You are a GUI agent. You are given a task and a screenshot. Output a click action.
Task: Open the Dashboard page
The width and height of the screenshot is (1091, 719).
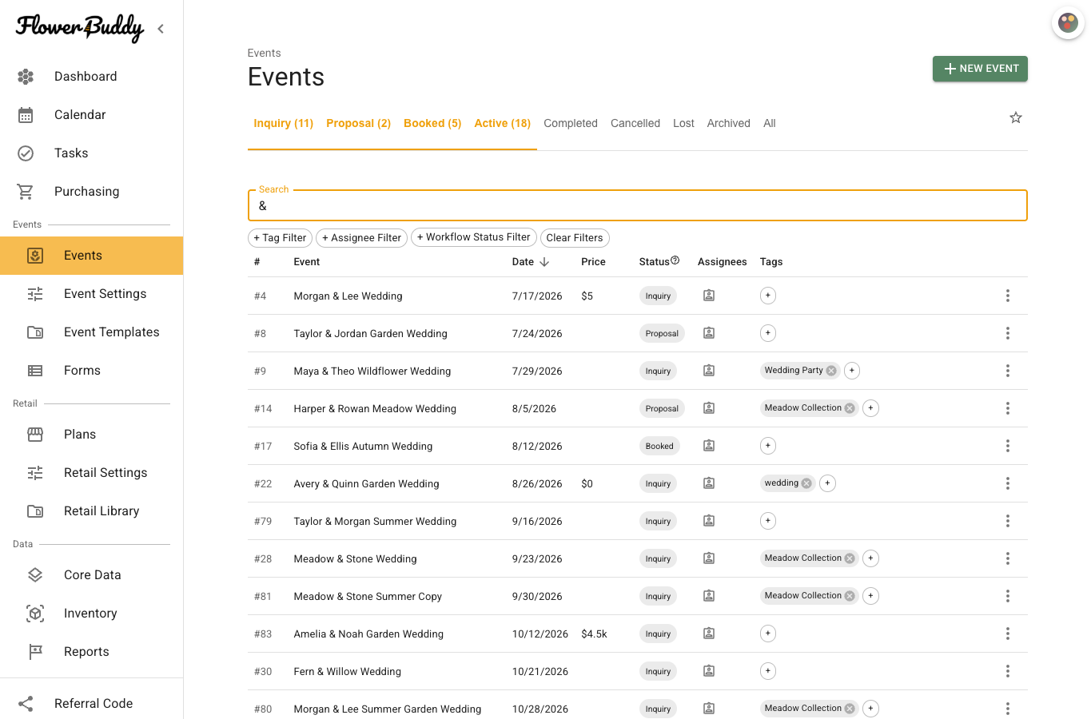click(91, 77)
